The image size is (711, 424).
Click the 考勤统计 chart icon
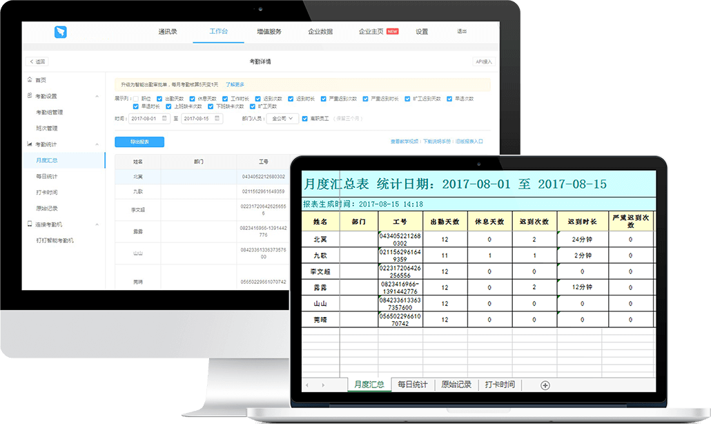click(29, 144)
